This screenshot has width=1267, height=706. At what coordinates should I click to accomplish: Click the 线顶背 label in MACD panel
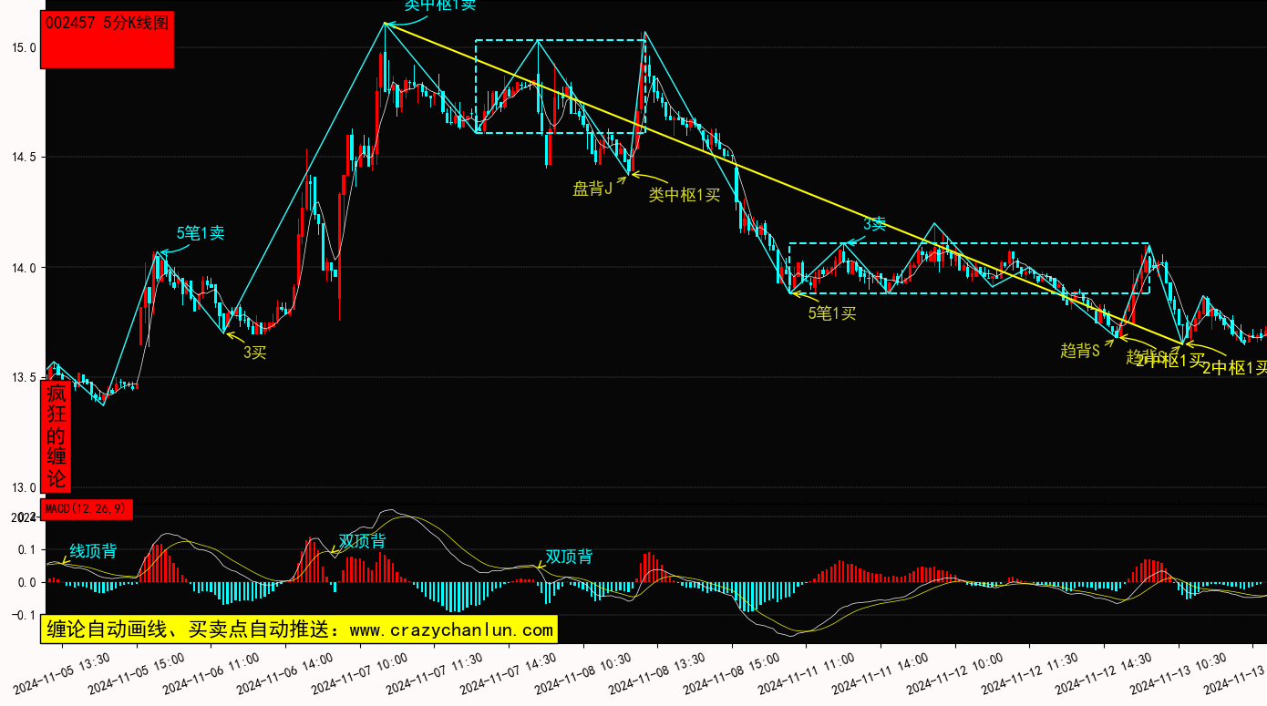point(93,551)
